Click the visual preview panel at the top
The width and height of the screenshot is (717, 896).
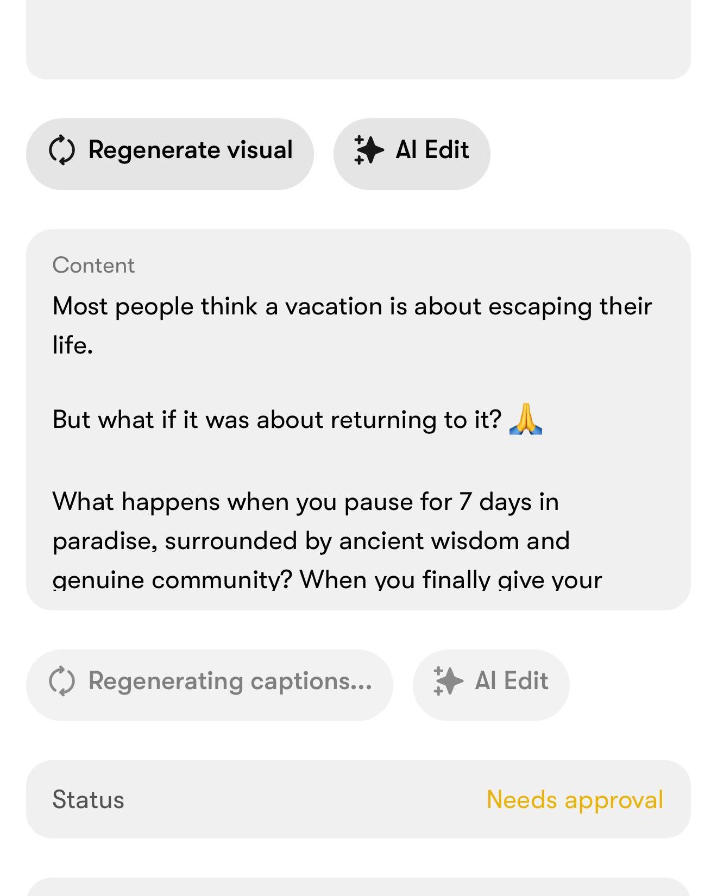pos(358,38)
